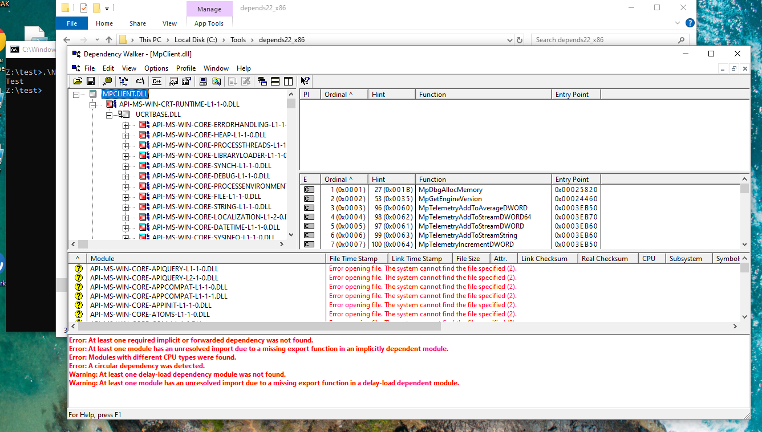Open File Explorer's blue help icon
Screen dimensions: 762x432
pos(690,23)
